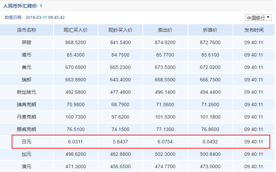Click the 100.7300 value in 丹麦克朗 row

tap(76, 117)
